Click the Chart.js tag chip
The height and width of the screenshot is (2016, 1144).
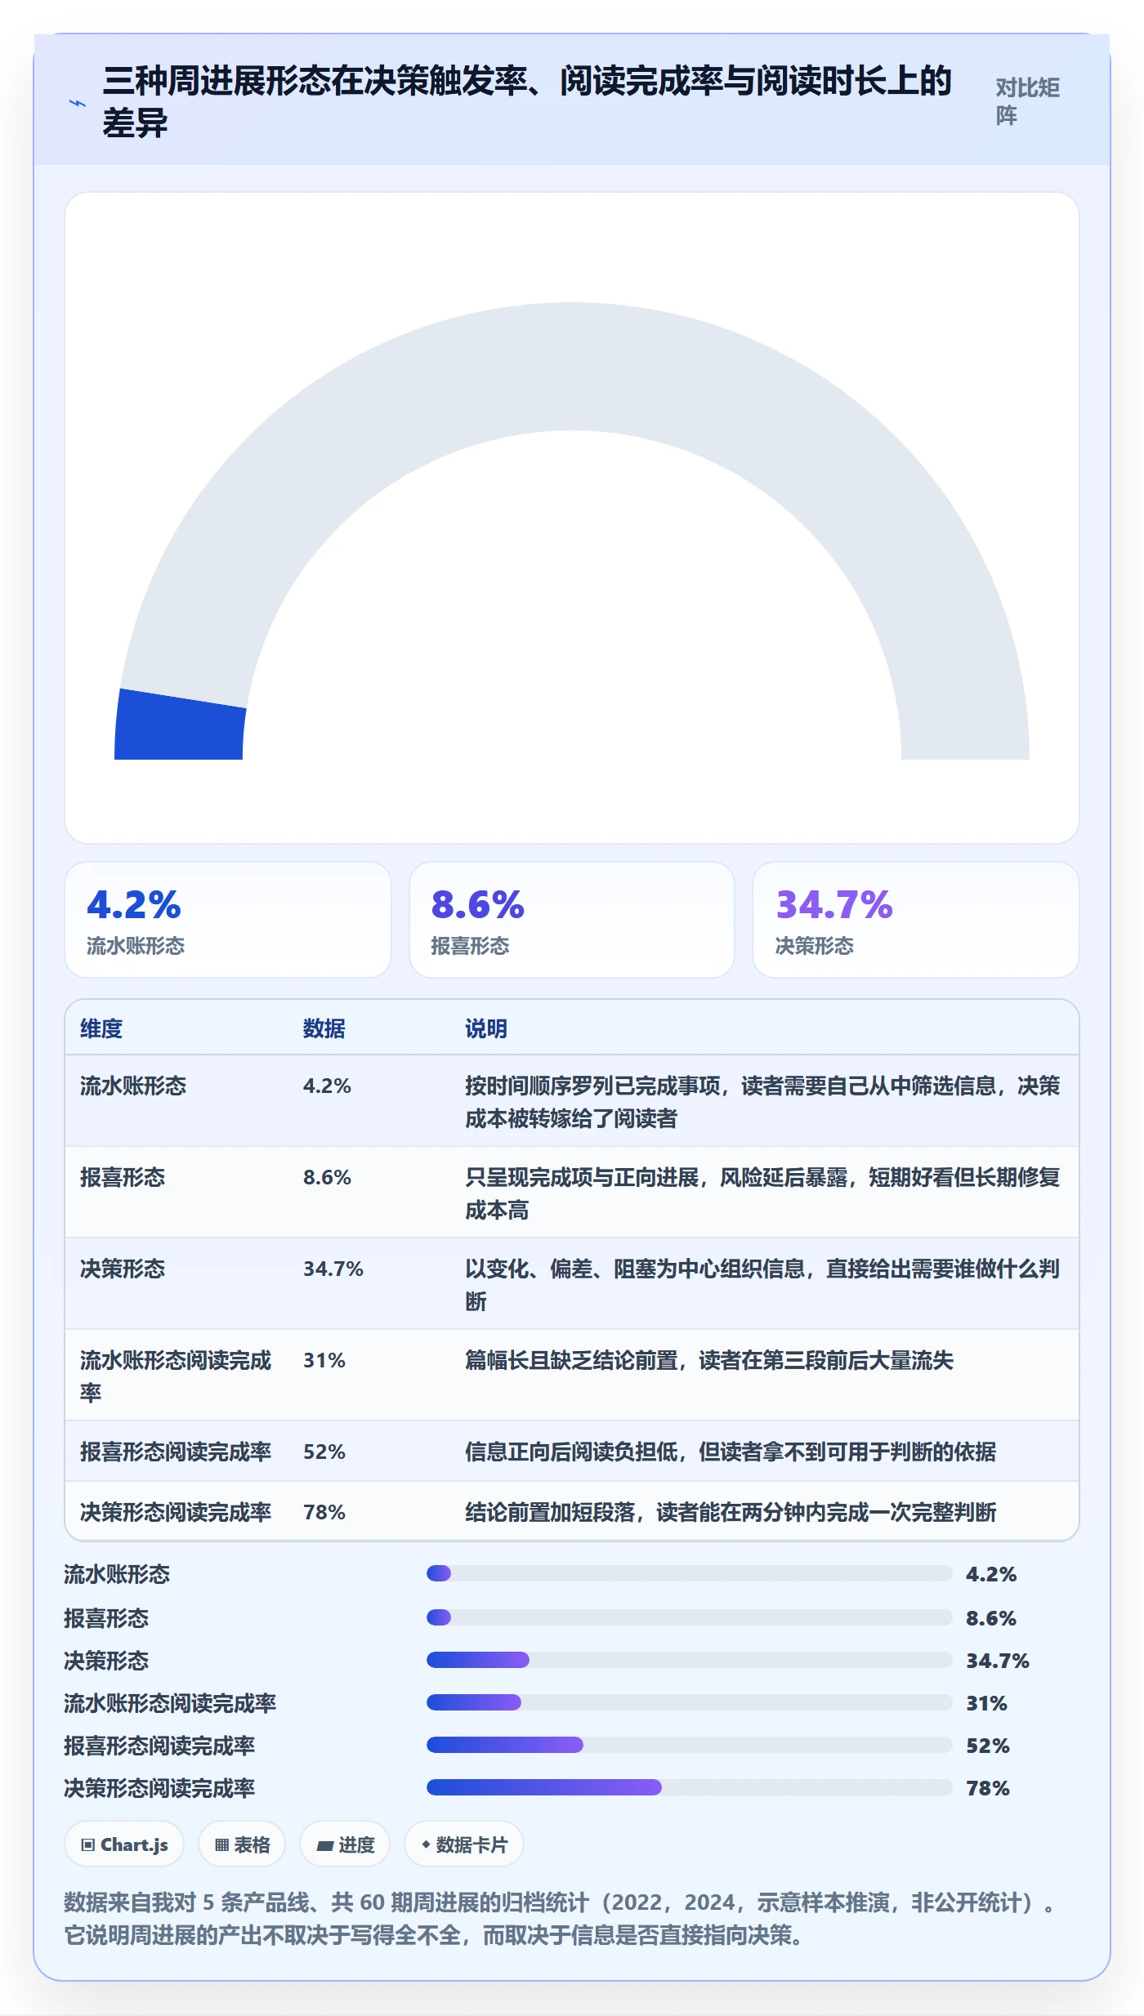[124, 1844]
